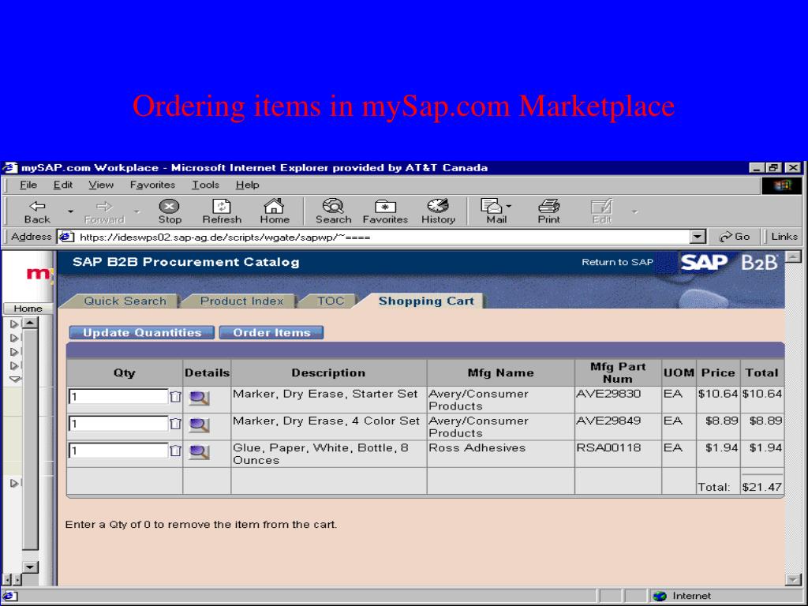Viewport: 808px width, 606px height.
Task: Click the page icon in the Address bar
Action: [66, 237]
